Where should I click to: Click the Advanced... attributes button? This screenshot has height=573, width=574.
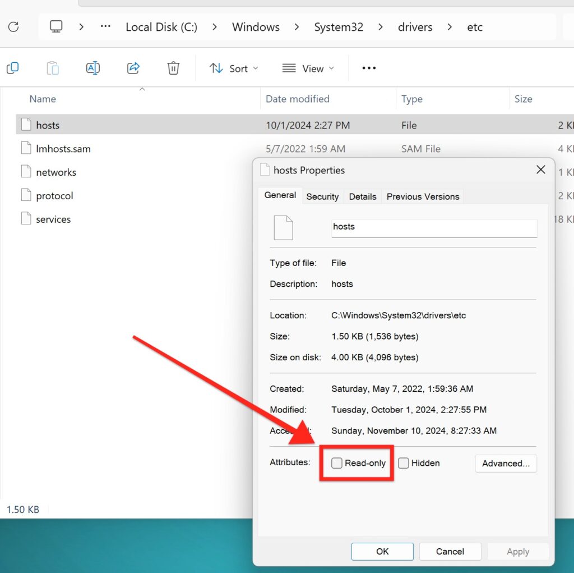[x=506, y=464]
